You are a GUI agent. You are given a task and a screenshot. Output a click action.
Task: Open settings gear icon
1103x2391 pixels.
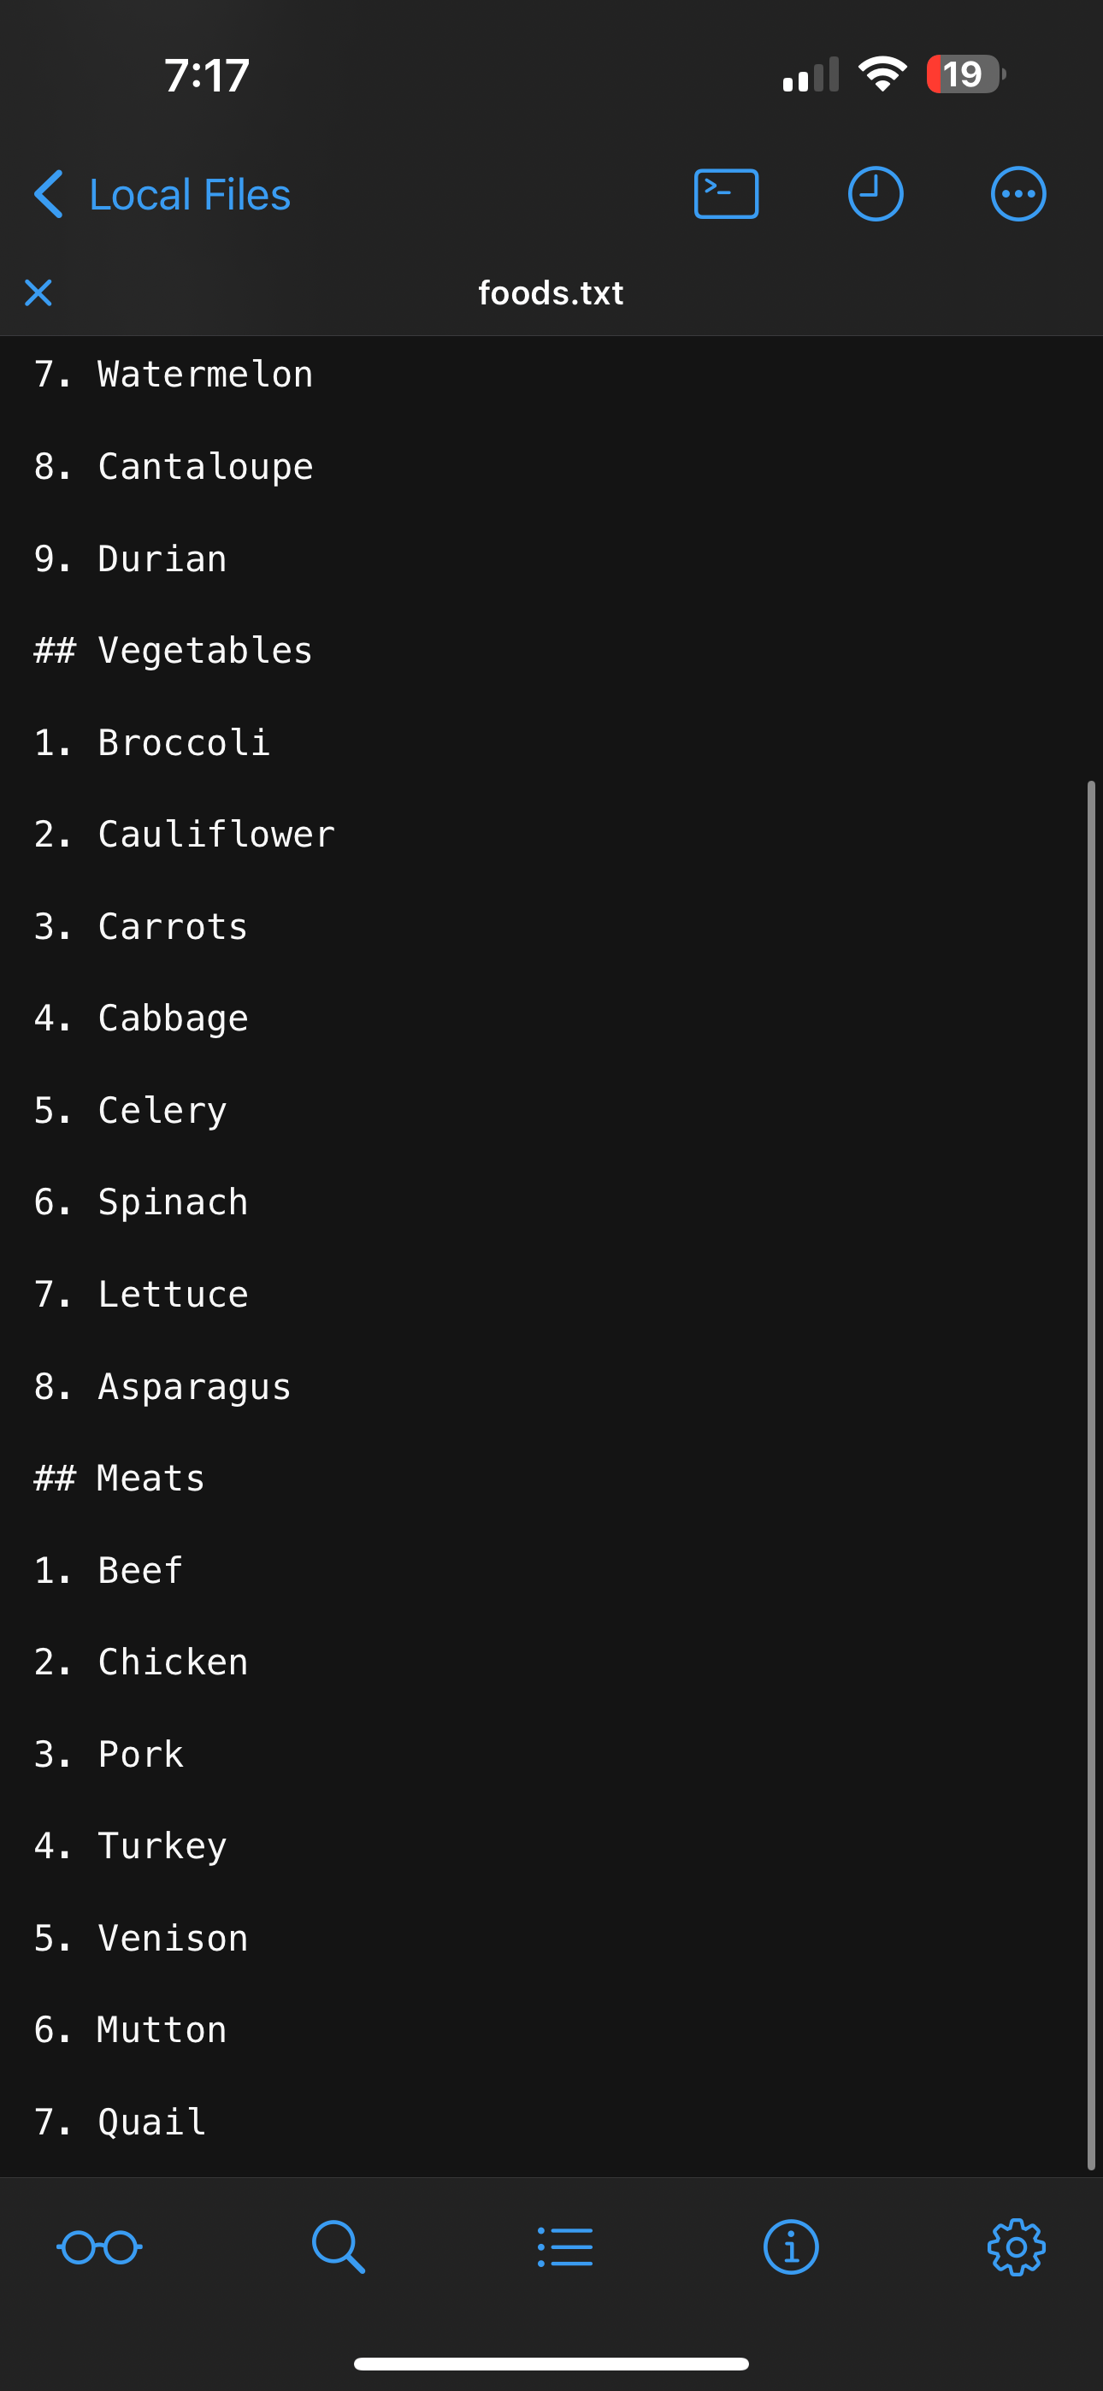[1016, 2247]
